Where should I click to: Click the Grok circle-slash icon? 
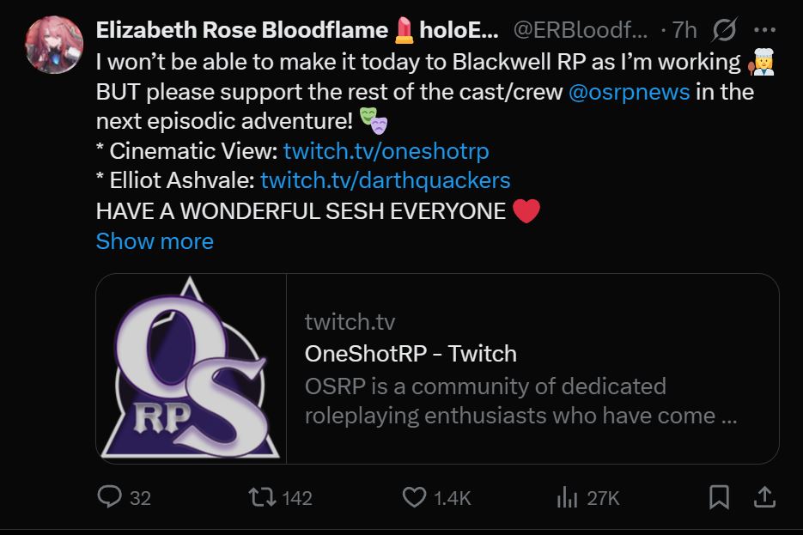pos(724,30)
